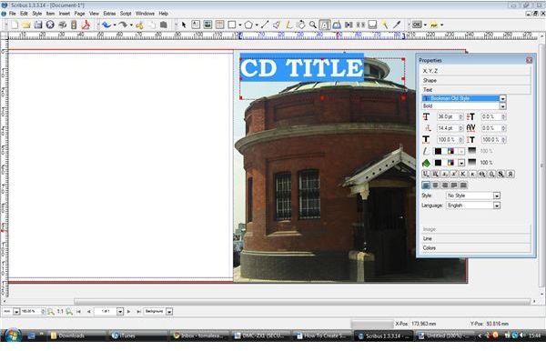Open the shape dropdown arrow next to rectangle tool

pos(239,25)
